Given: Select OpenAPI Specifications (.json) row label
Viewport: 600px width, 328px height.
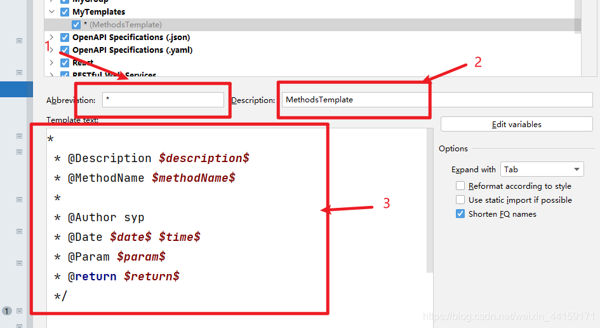Looking at the screenshot, I should [131, 37].
